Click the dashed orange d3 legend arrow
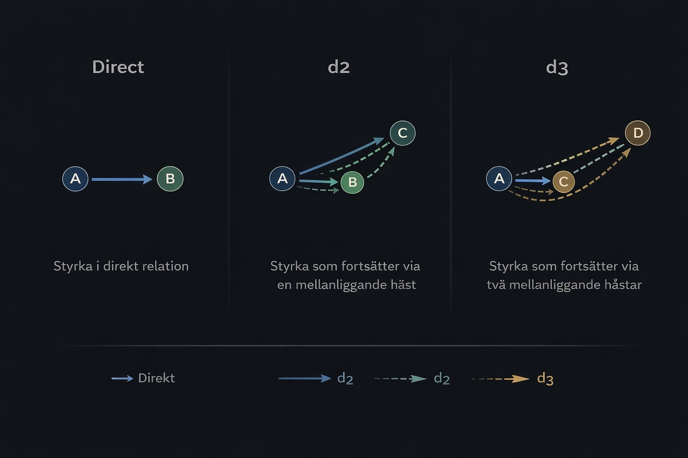Image resolution: width=688 pixels, height=458 pixels. click(x=501, y=379)
